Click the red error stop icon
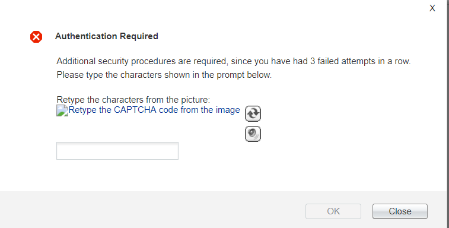Image resolution: width=449 pixels, height=228 pixels. [36, 37]
